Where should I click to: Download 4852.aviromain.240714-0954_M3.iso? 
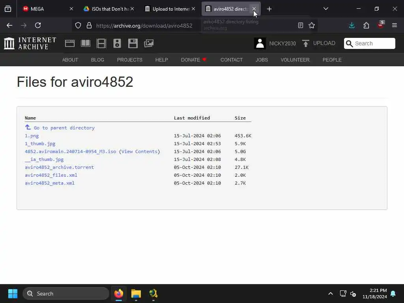[x=70, y=151]
